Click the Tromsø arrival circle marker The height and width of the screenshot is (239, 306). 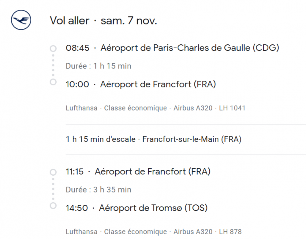click(x=53, y=205)
